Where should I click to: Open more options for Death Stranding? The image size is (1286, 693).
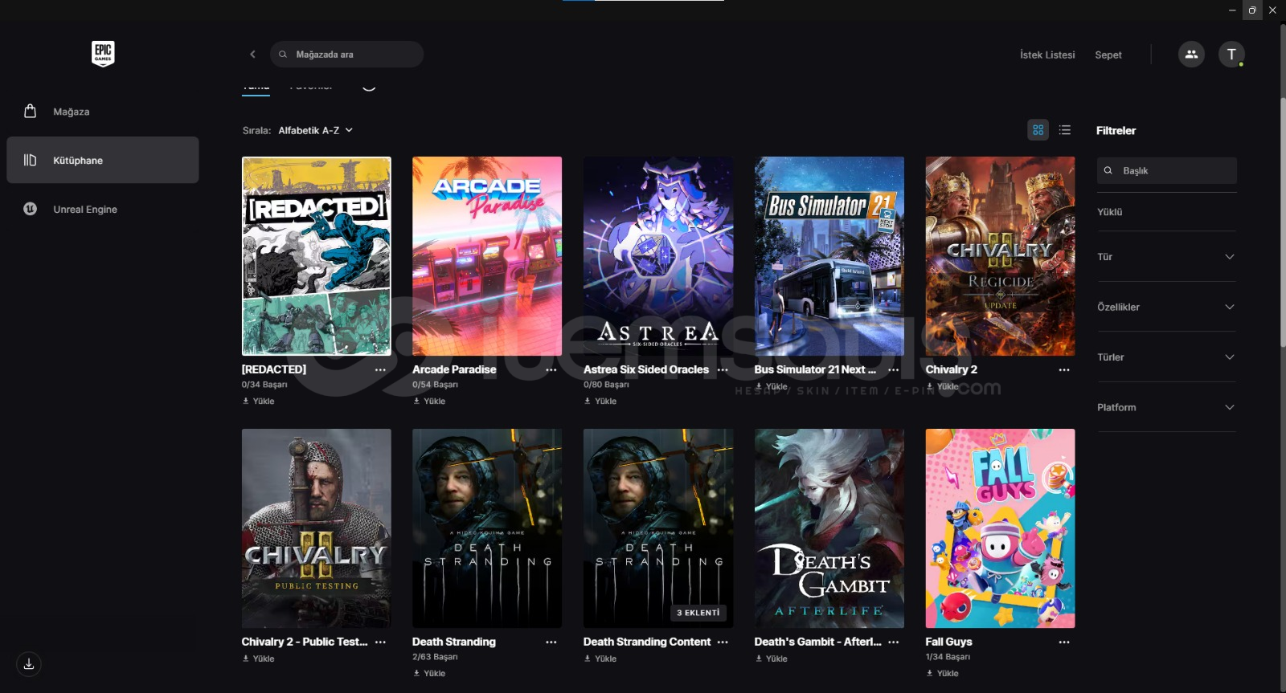tap(551, 642)
